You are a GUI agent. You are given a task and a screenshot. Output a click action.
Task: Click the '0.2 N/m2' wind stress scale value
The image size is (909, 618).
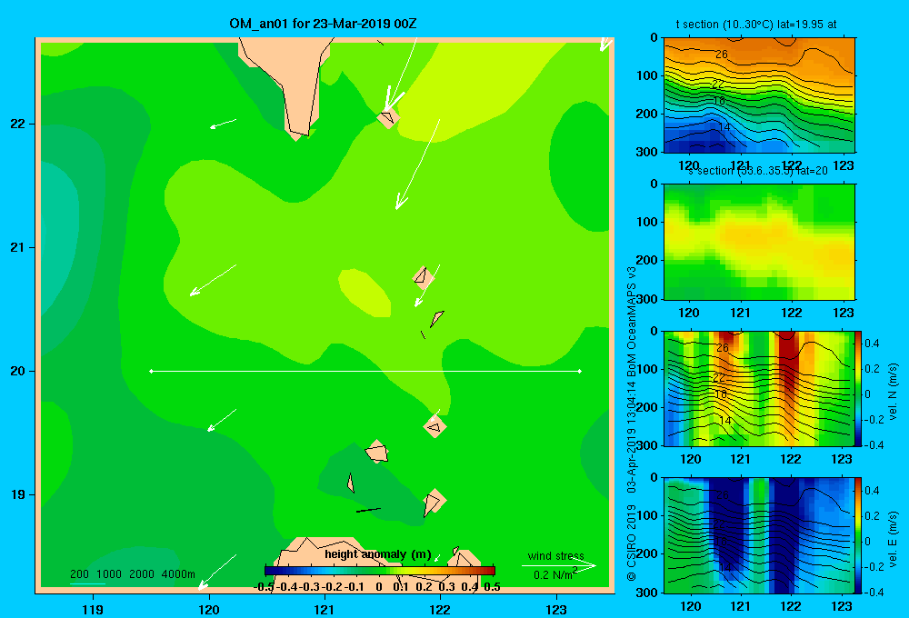point(555,574)
